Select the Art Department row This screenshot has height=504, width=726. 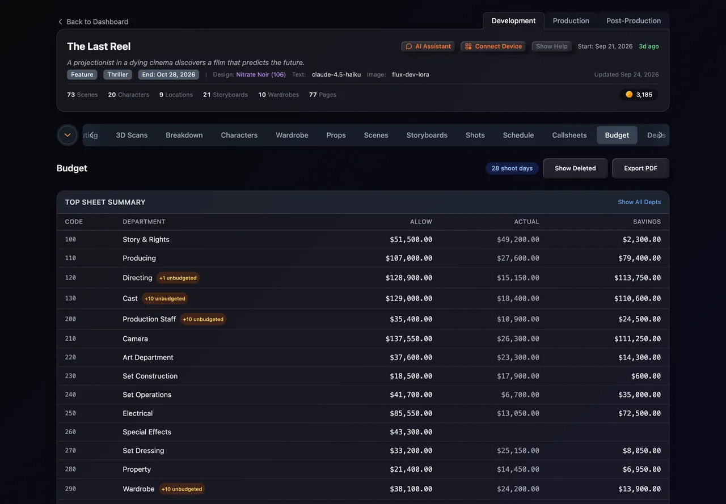click(363, 358)
